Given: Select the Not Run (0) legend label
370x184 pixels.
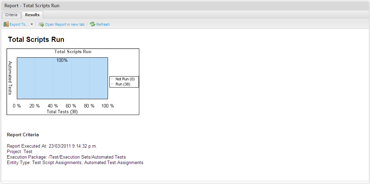Looking at the screenshot, I should tap(125, 79).
